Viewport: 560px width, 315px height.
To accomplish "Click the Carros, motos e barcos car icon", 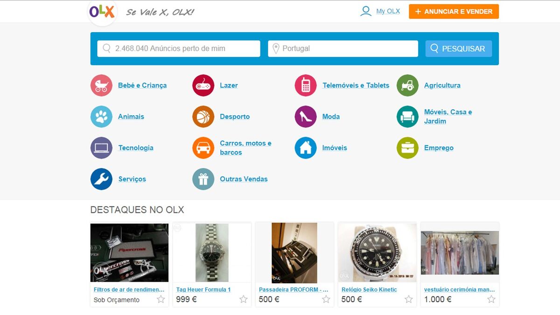I will coord(203,148).
